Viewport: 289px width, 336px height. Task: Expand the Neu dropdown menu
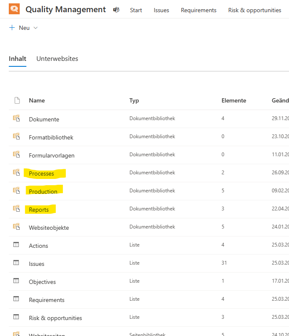pos(35,27)
